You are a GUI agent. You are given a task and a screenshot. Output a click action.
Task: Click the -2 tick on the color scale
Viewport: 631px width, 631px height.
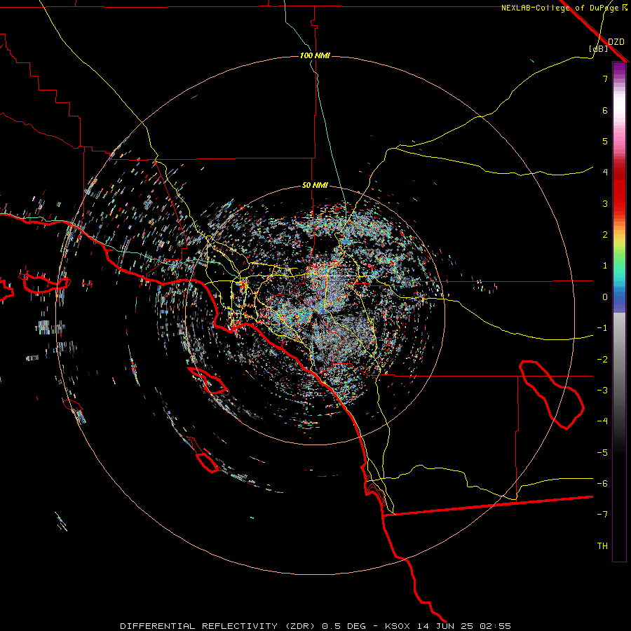click(602, 360)
